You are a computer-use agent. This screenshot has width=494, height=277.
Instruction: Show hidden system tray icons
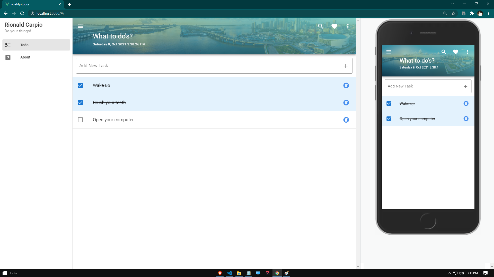pos(449,273)
